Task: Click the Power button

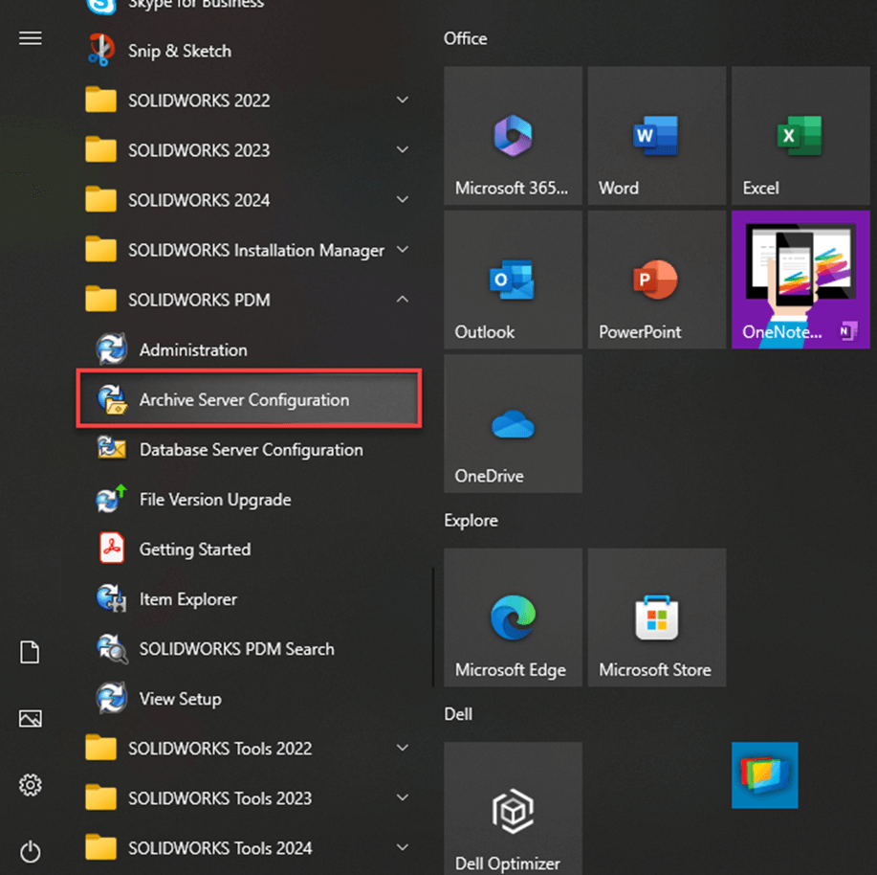Action: (x=30, y=852)
